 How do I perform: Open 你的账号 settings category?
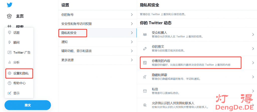pos(98,15)
